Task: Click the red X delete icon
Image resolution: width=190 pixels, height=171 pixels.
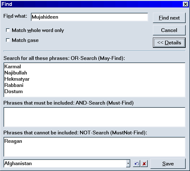Action: 144,164
